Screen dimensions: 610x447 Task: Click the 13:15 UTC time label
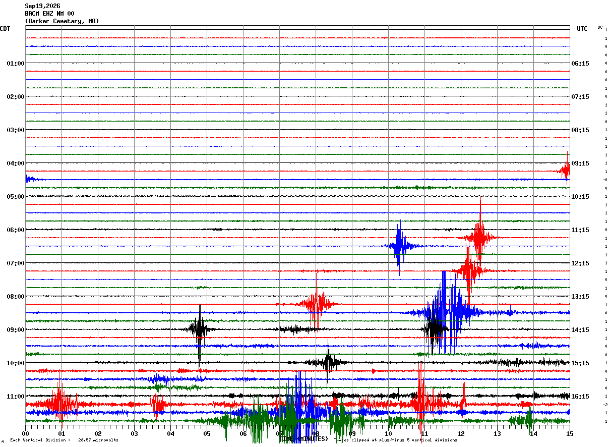coord(580,297)
